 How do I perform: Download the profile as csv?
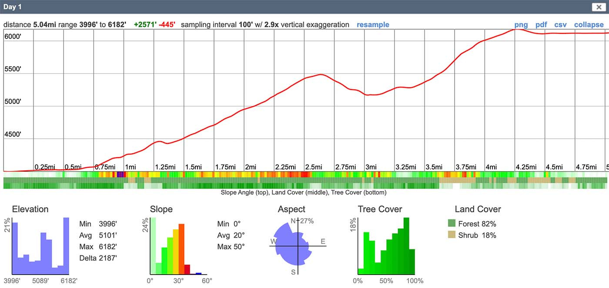coord(560,25)
